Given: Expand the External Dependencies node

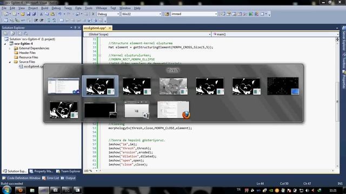Looking at the screenshot, I should pyautogui.click(x=10, y=48).
